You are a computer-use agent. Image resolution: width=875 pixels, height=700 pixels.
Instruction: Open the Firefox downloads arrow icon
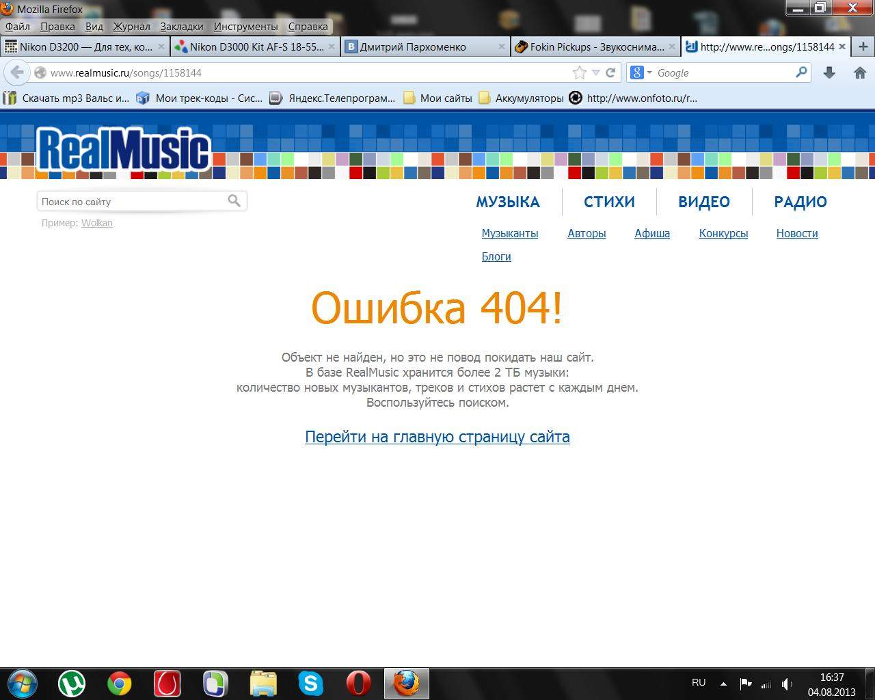pyautogui.click(x=829, y=72)
